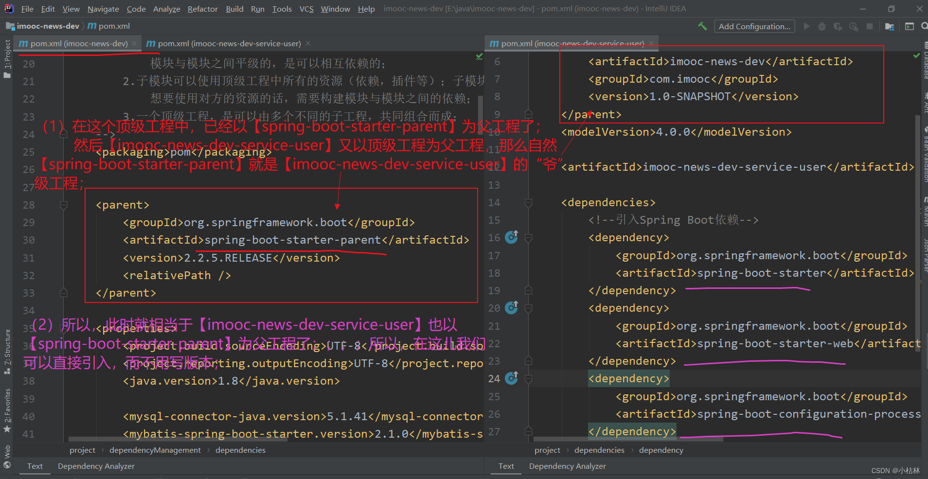Collapse the parent tag fold on line 28

tap(64, 205)
